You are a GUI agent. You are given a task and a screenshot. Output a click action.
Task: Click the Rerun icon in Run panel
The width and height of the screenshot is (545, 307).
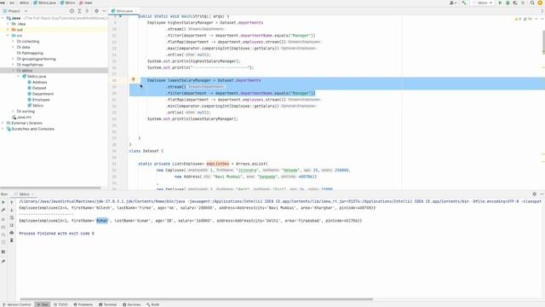(x=3, y=202)
